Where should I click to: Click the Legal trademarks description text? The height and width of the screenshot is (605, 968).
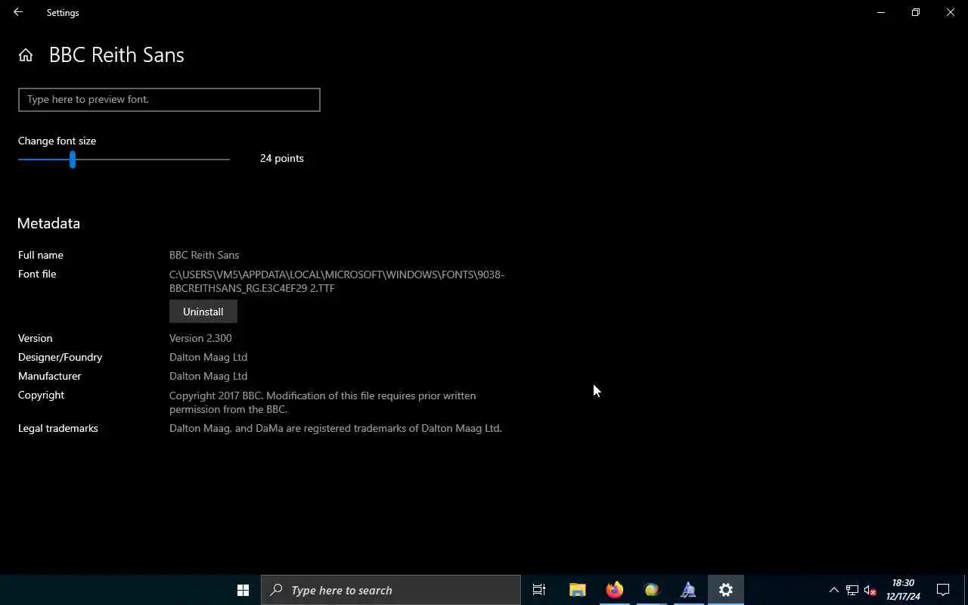coord(336,428)
